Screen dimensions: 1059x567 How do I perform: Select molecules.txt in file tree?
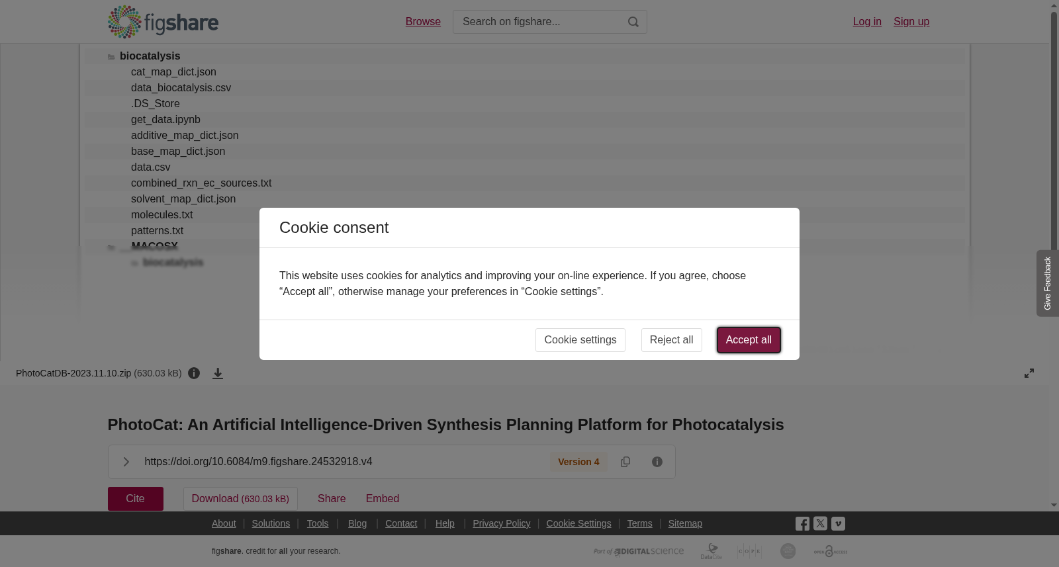click(x=162, y=215)
